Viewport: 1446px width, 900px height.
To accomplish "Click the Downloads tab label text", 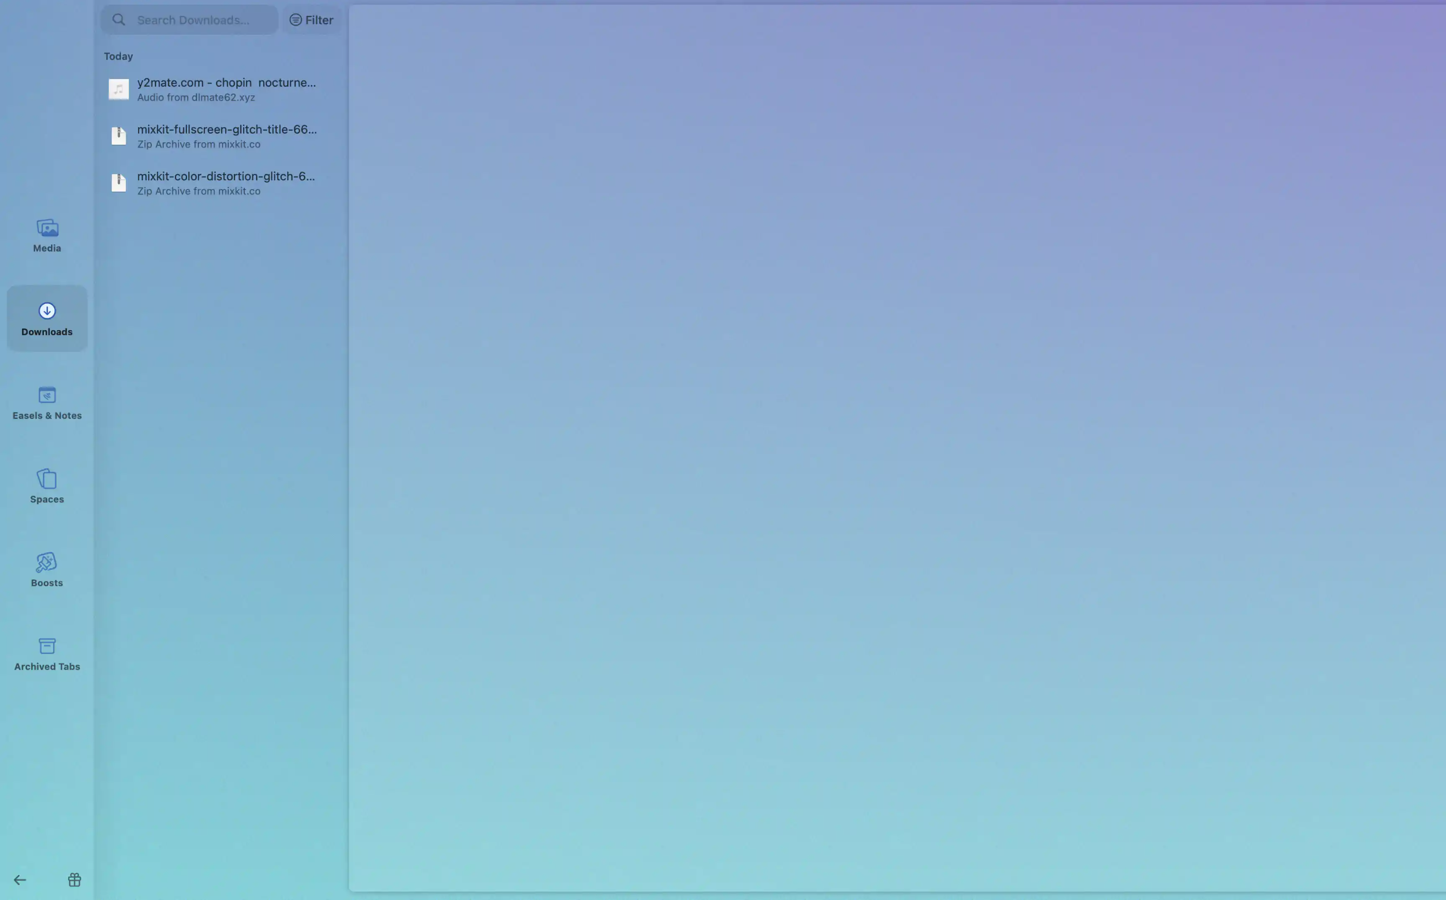I will 47,332.
